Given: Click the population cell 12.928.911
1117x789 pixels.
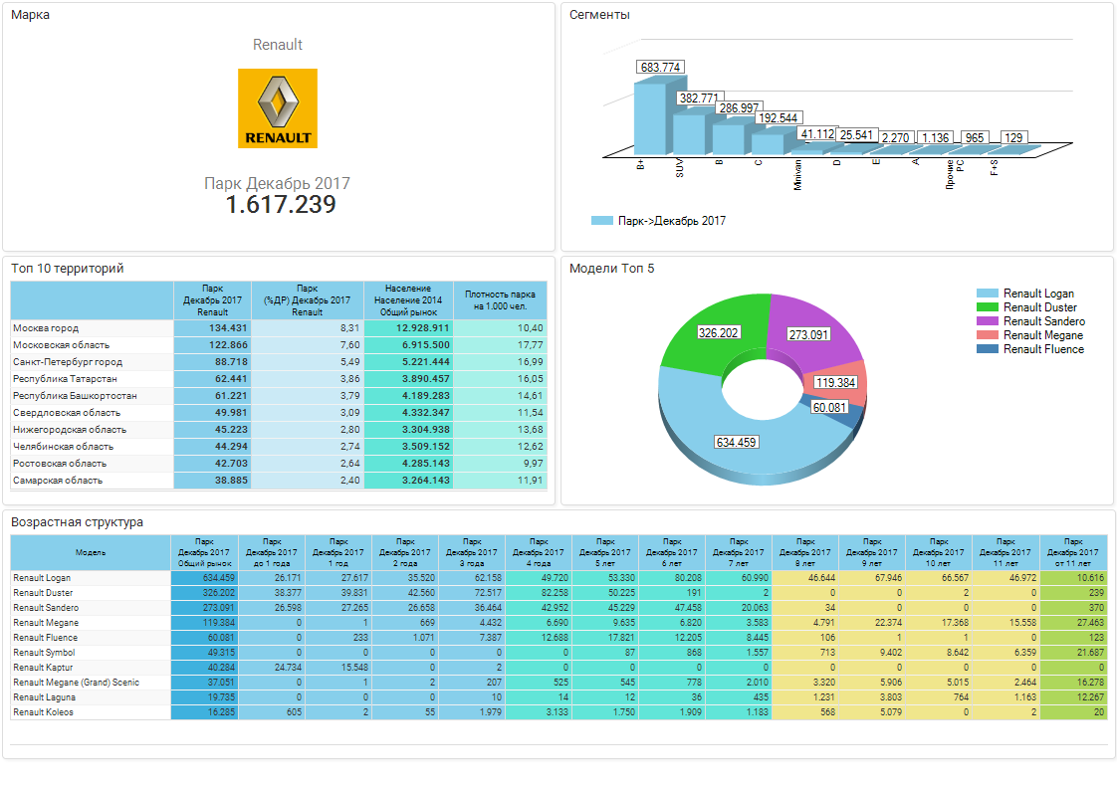Looking at the screenshot, I should point(408,328).
